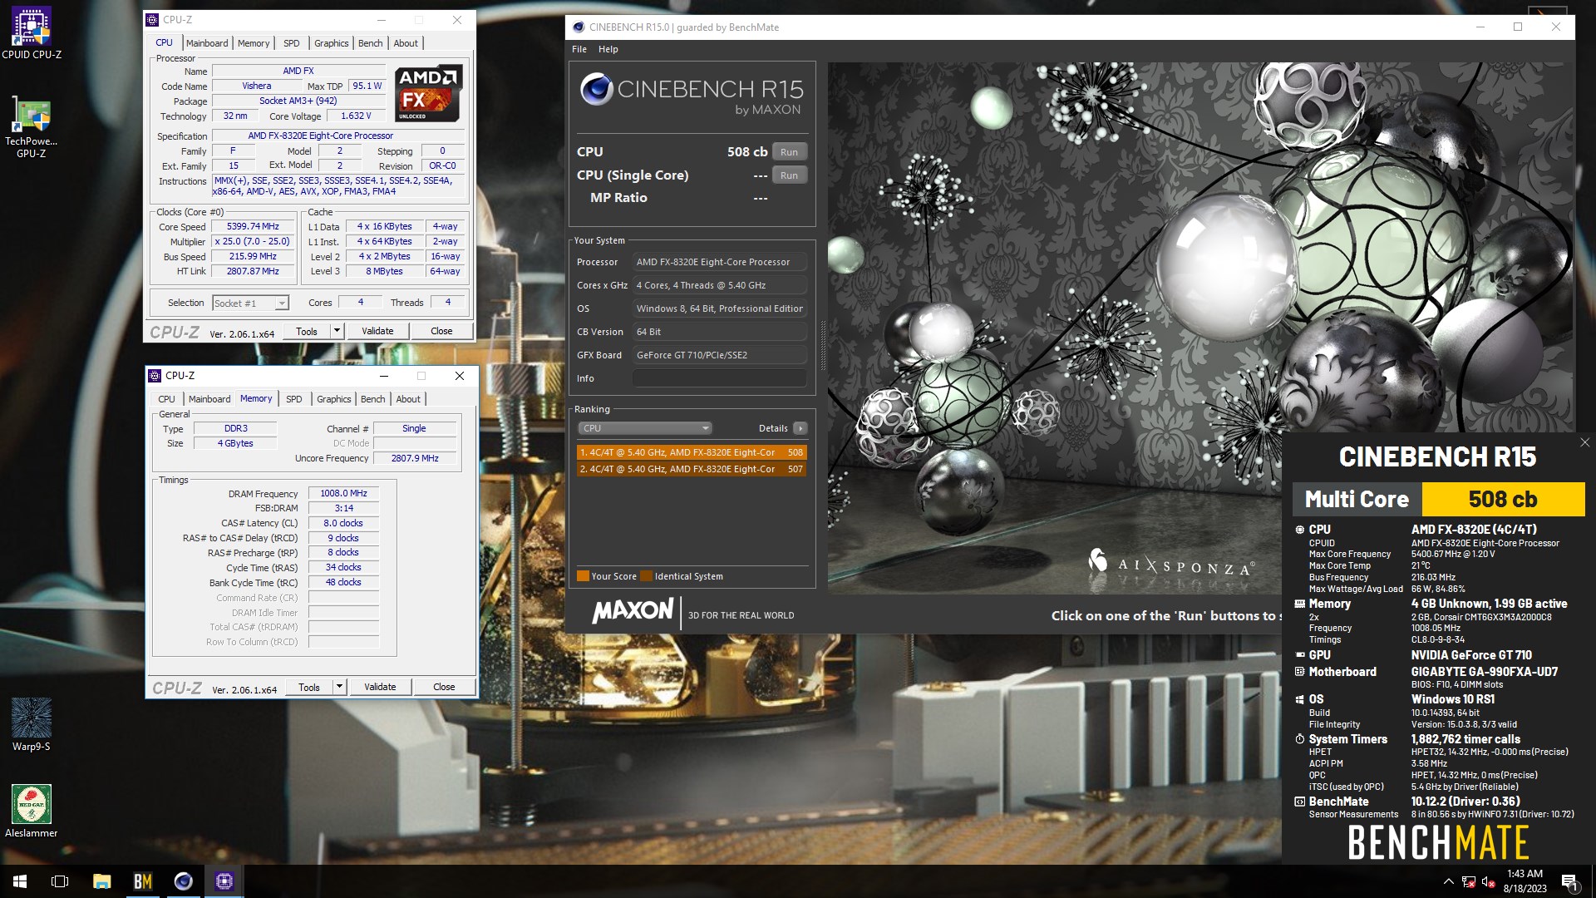Run the CPU benchmark

coord(790,152)
